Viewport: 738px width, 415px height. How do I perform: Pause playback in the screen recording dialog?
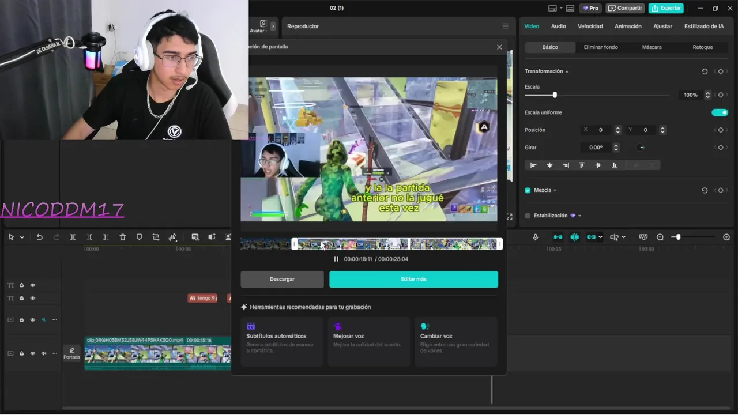tap(336, 259)
